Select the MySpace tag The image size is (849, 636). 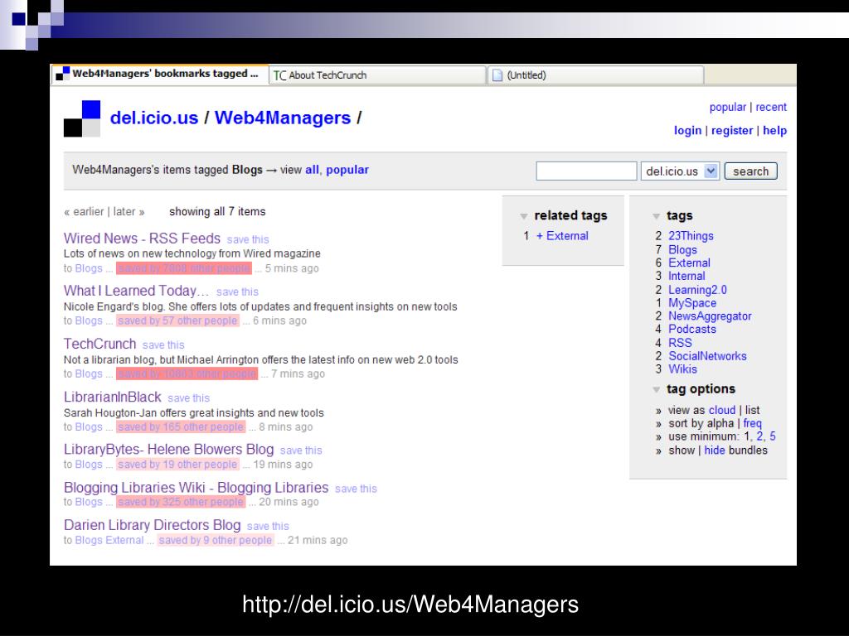coord(692,303)
